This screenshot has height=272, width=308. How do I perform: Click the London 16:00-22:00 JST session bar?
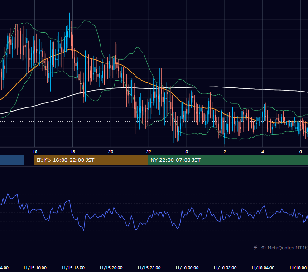(91, 160)
